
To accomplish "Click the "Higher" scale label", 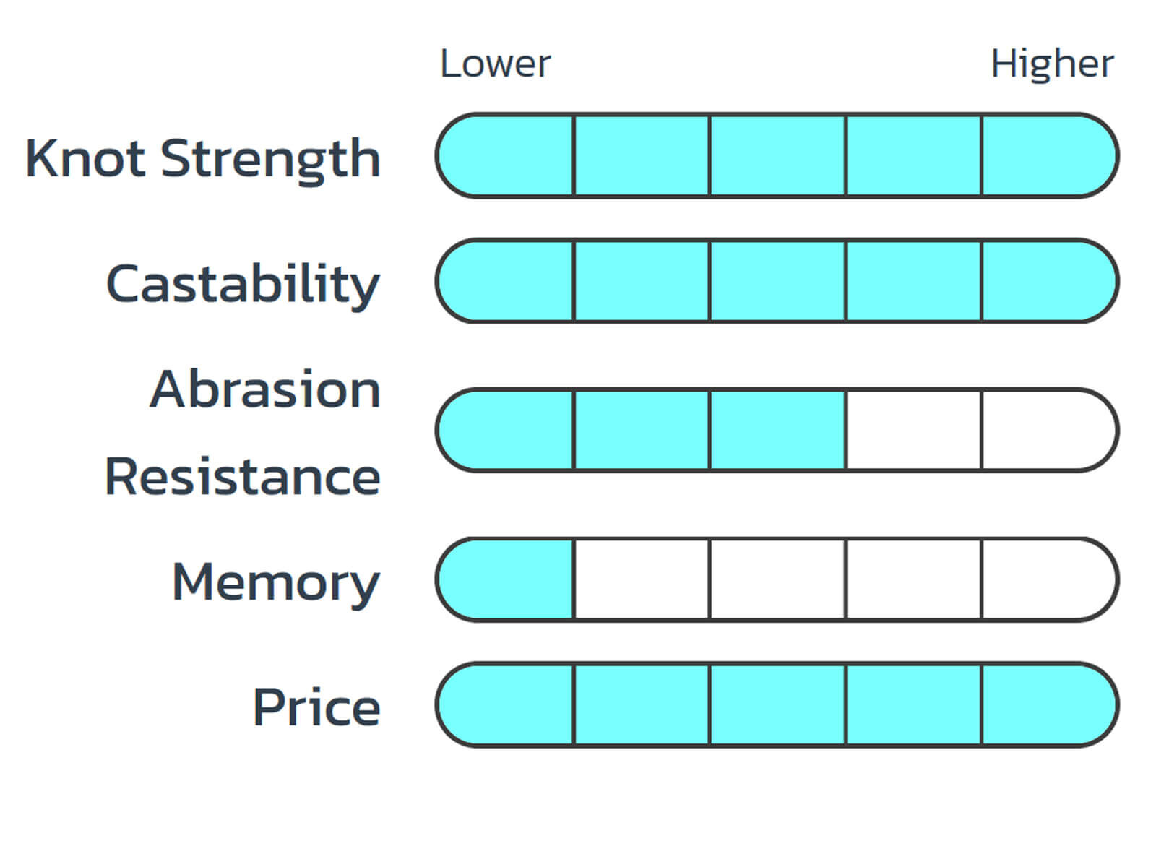I will [x=1051, y=64].
